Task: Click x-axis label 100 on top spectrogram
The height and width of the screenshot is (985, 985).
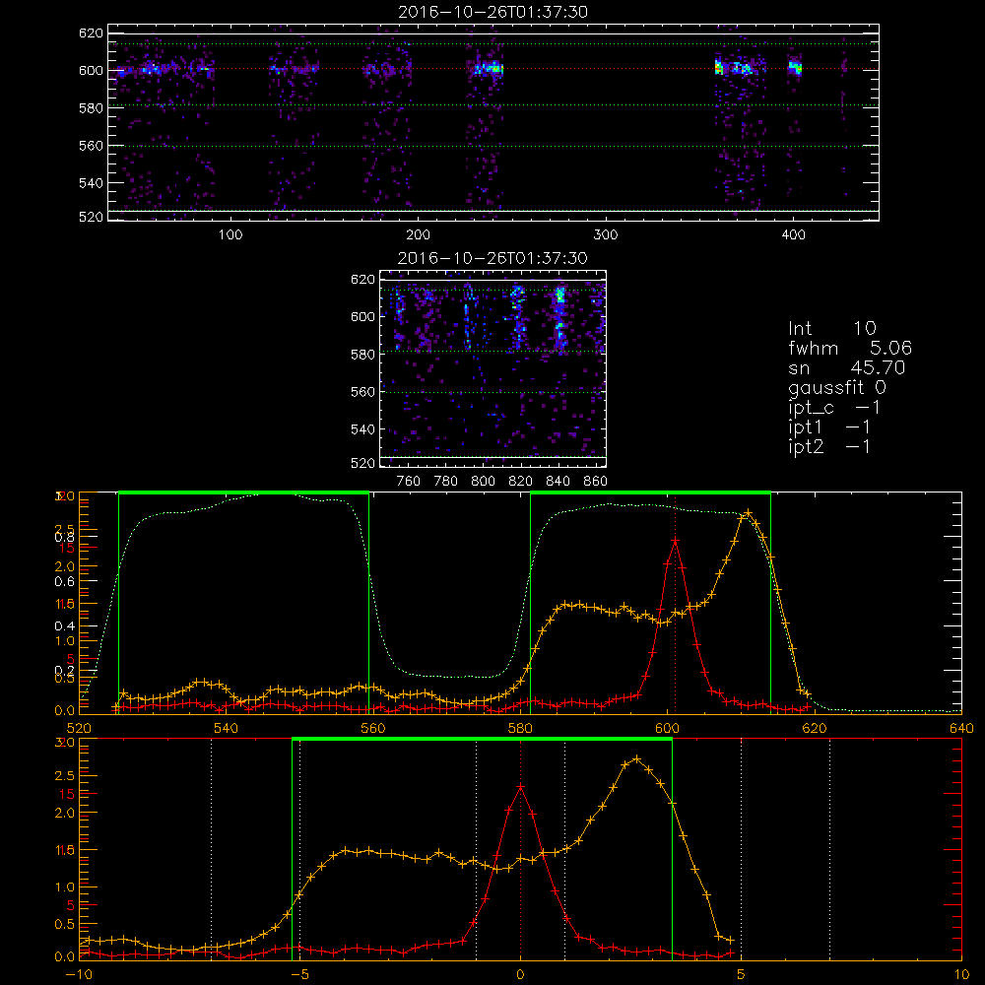Action: click(230, 235)
